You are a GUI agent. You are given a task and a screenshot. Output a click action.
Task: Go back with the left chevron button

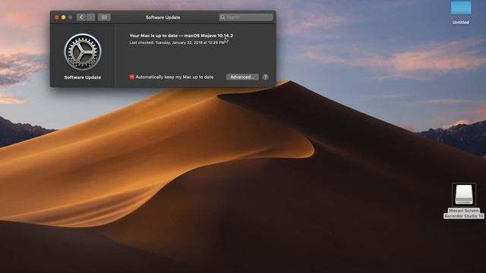[81, 17]
